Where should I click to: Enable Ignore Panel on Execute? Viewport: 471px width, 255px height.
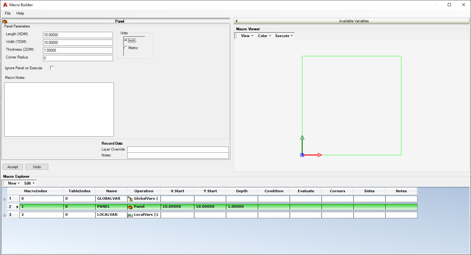(x=52, y=67)
